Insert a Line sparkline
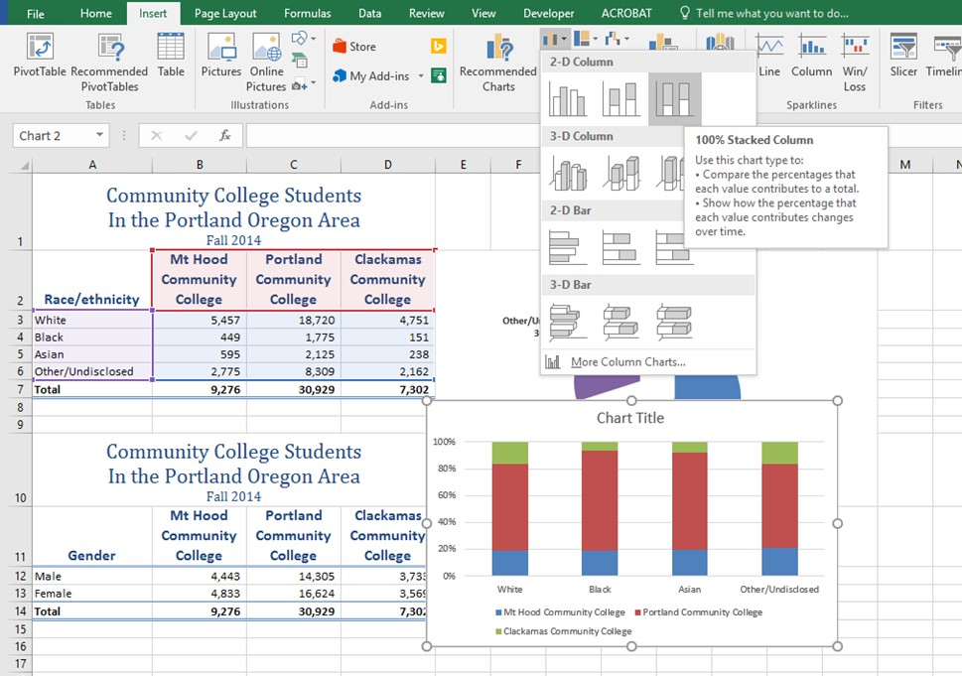The width and height of the screenshot is (962, 676). tap(769, 56)
